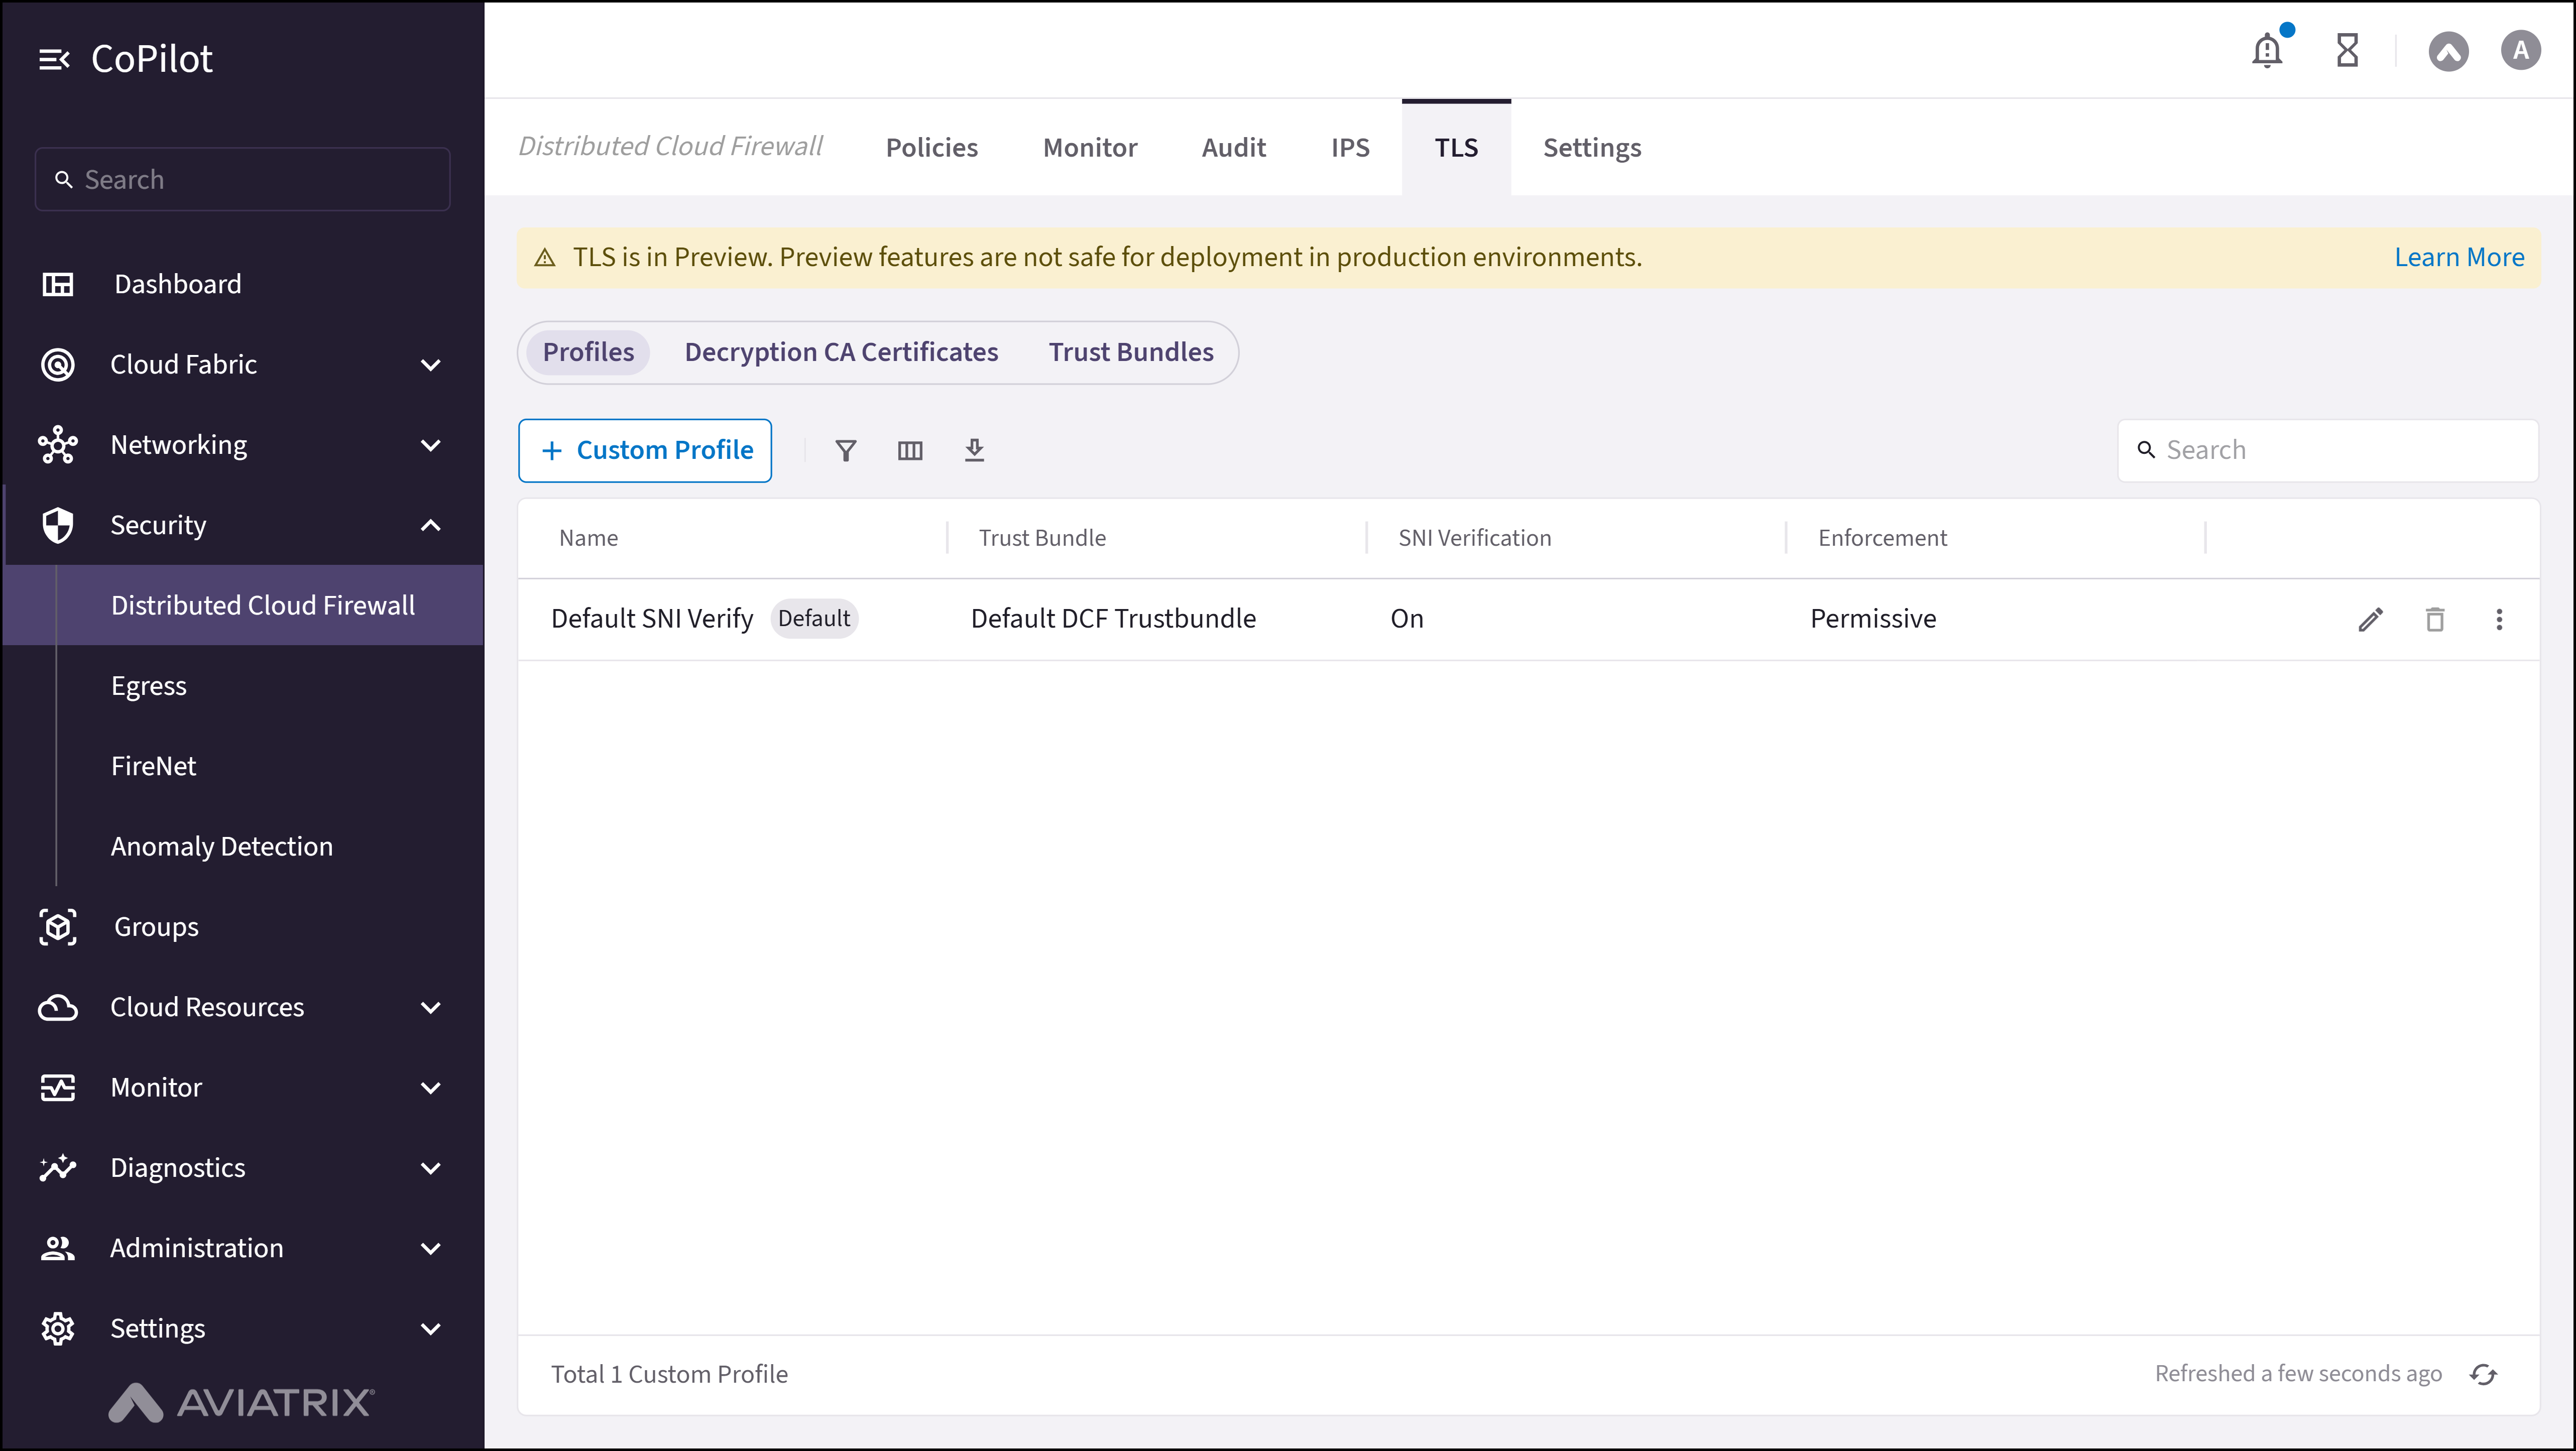Expand Cloud Resources chevron
Viewport: 2576px width, 1451px height.
(x=431, y=1008)
